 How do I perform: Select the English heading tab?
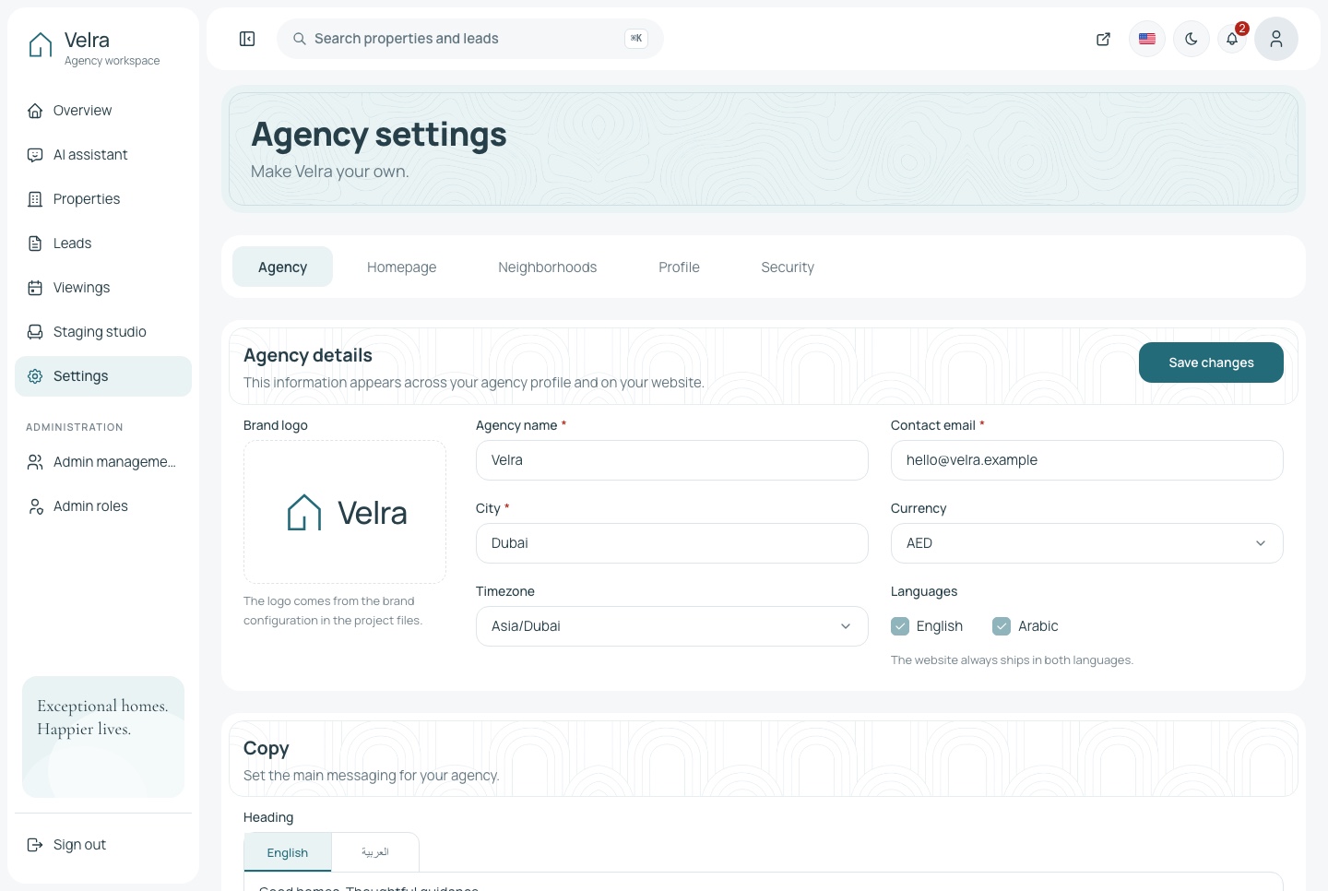[288, 852]
